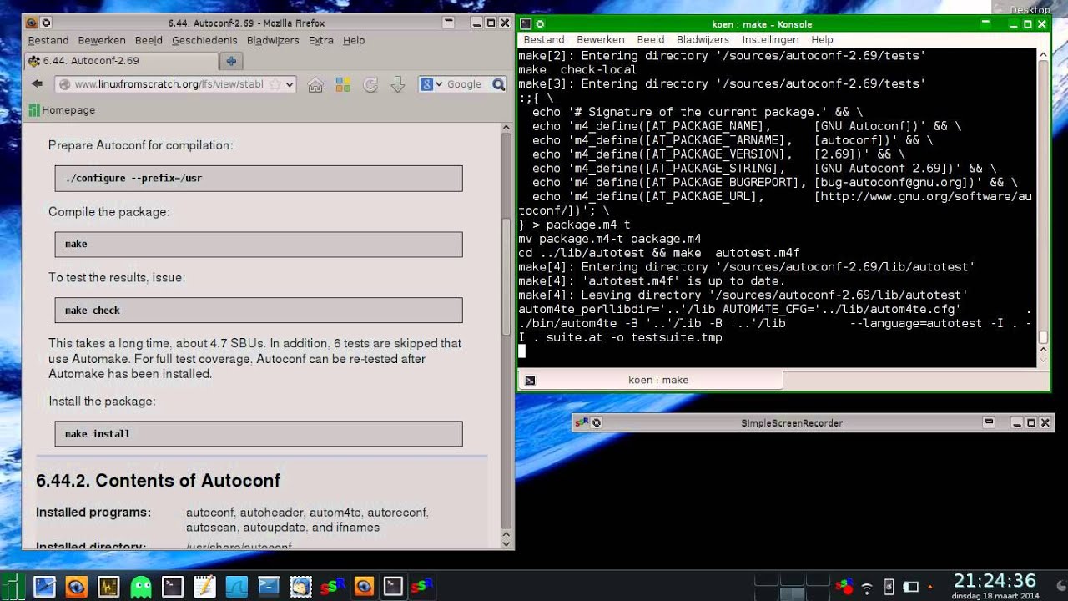Launch the blue pen taskbar application
Viewport: 1068px width, 601px height.
[44, 586]
